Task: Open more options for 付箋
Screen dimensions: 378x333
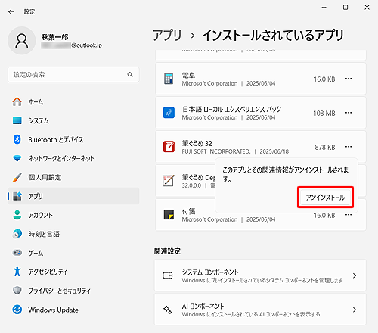Action: [349, 215]
